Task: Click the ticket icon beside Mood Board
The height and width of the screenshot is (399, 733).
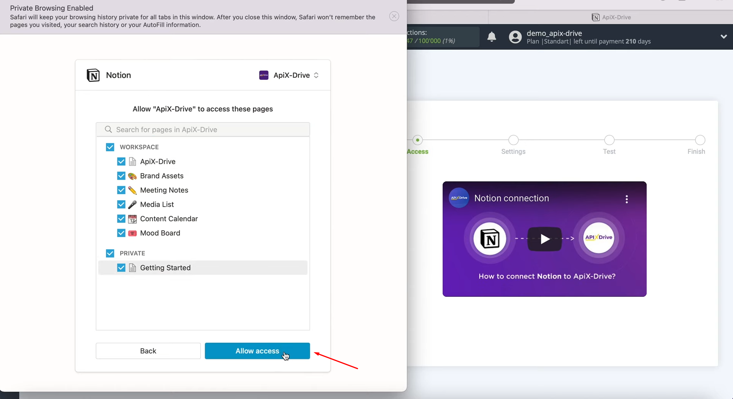Action: [133, 233]
